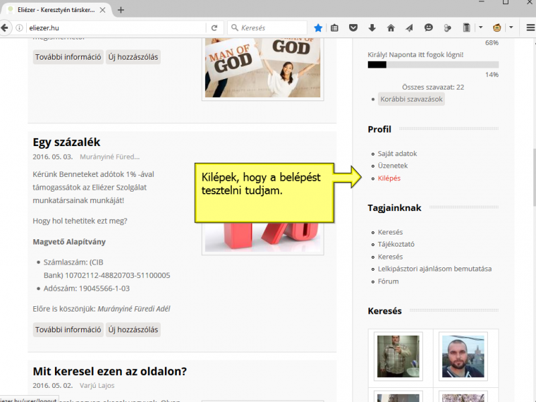Open the downloads arrow icon
The height and width of the screenshot is (402, 536).
point(372,27)
